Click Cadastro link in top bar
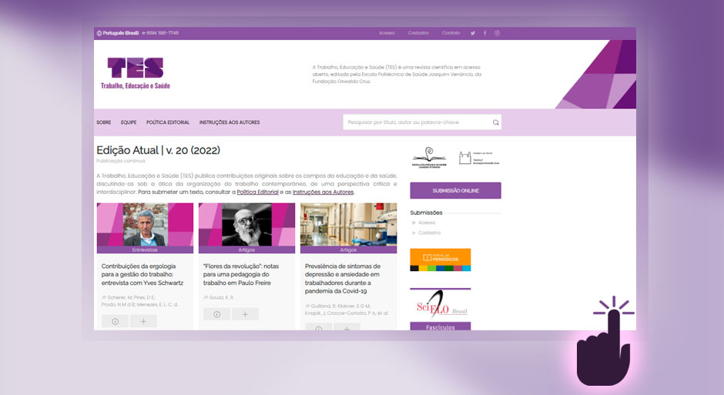 418,33
